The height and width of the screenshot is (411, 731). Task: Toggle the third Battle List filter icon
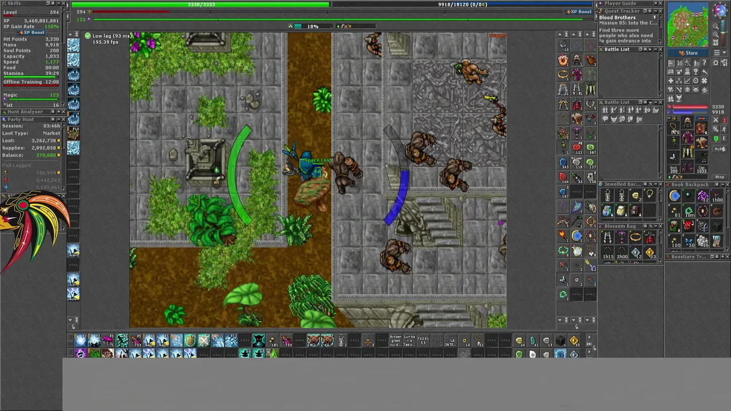pyautogui.click(x=622, y=110)
